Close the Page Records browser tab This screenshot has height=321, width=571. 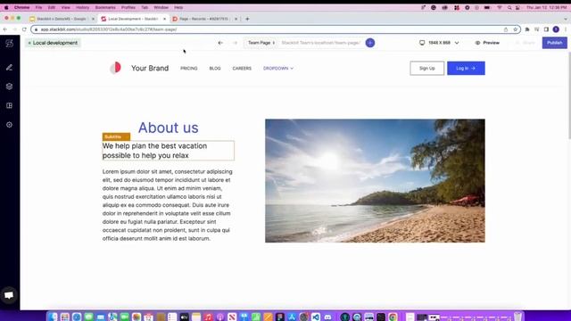pyautogui.click(x=236, y=19)
